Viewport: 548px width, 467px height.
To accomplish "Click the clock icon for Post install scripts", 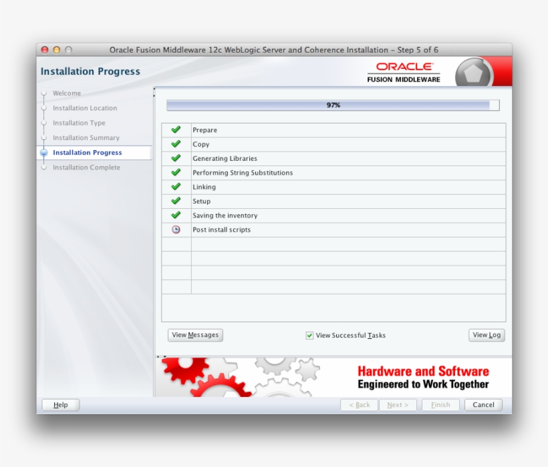I will [176, 229].
